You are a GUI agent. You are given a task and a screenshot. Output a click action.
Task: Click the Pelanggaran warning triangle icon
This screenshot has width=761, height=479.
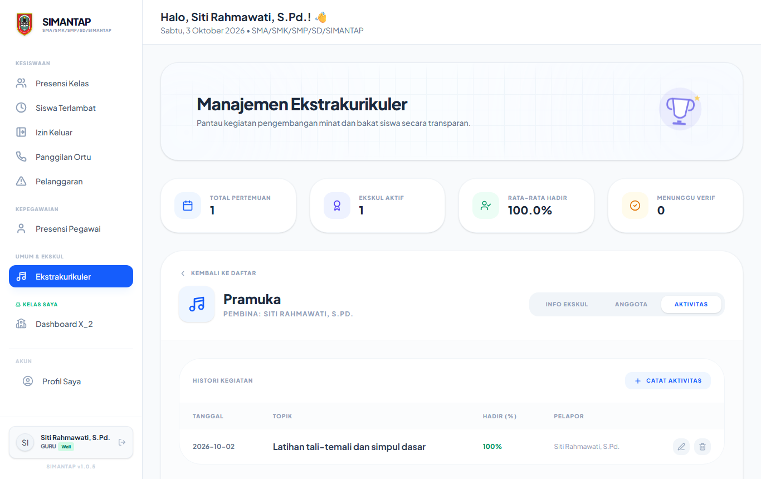21,182
